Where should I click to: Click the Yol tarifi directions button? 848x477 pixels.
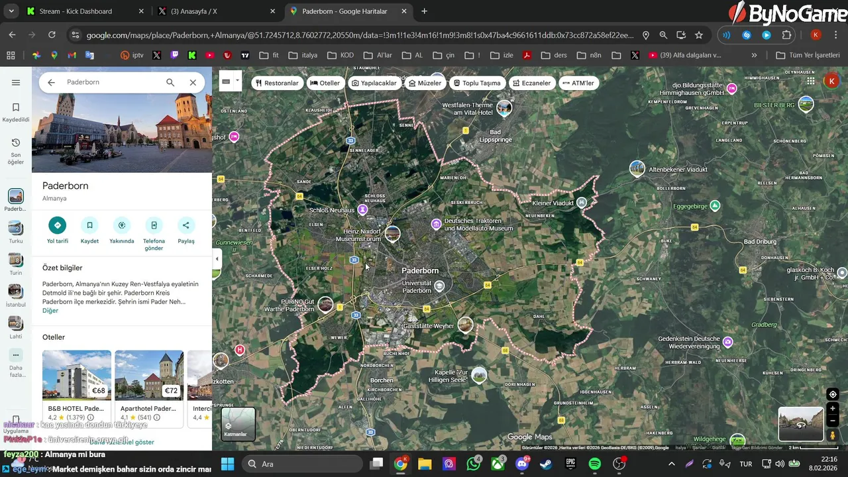[x=58, y=225]
